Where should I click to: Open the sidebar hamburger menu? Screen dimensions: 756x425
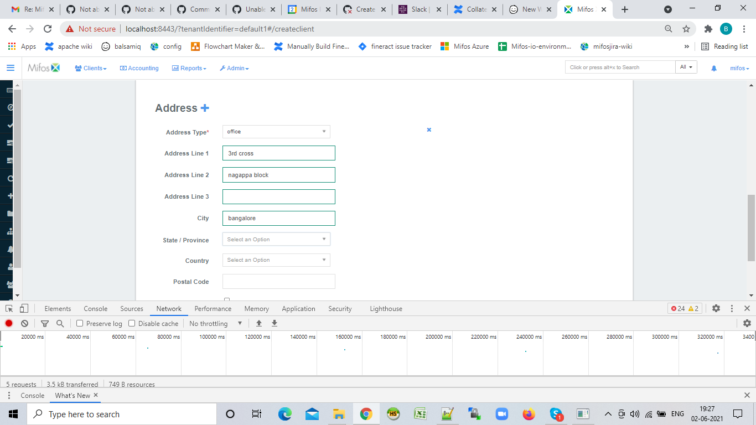[10, 68]
